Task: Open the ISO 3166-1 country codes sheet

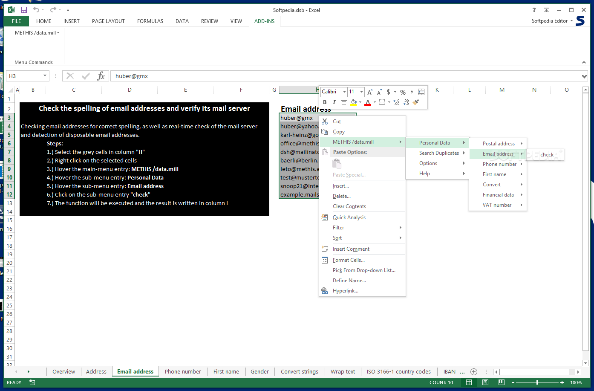Action: point(399,371)
